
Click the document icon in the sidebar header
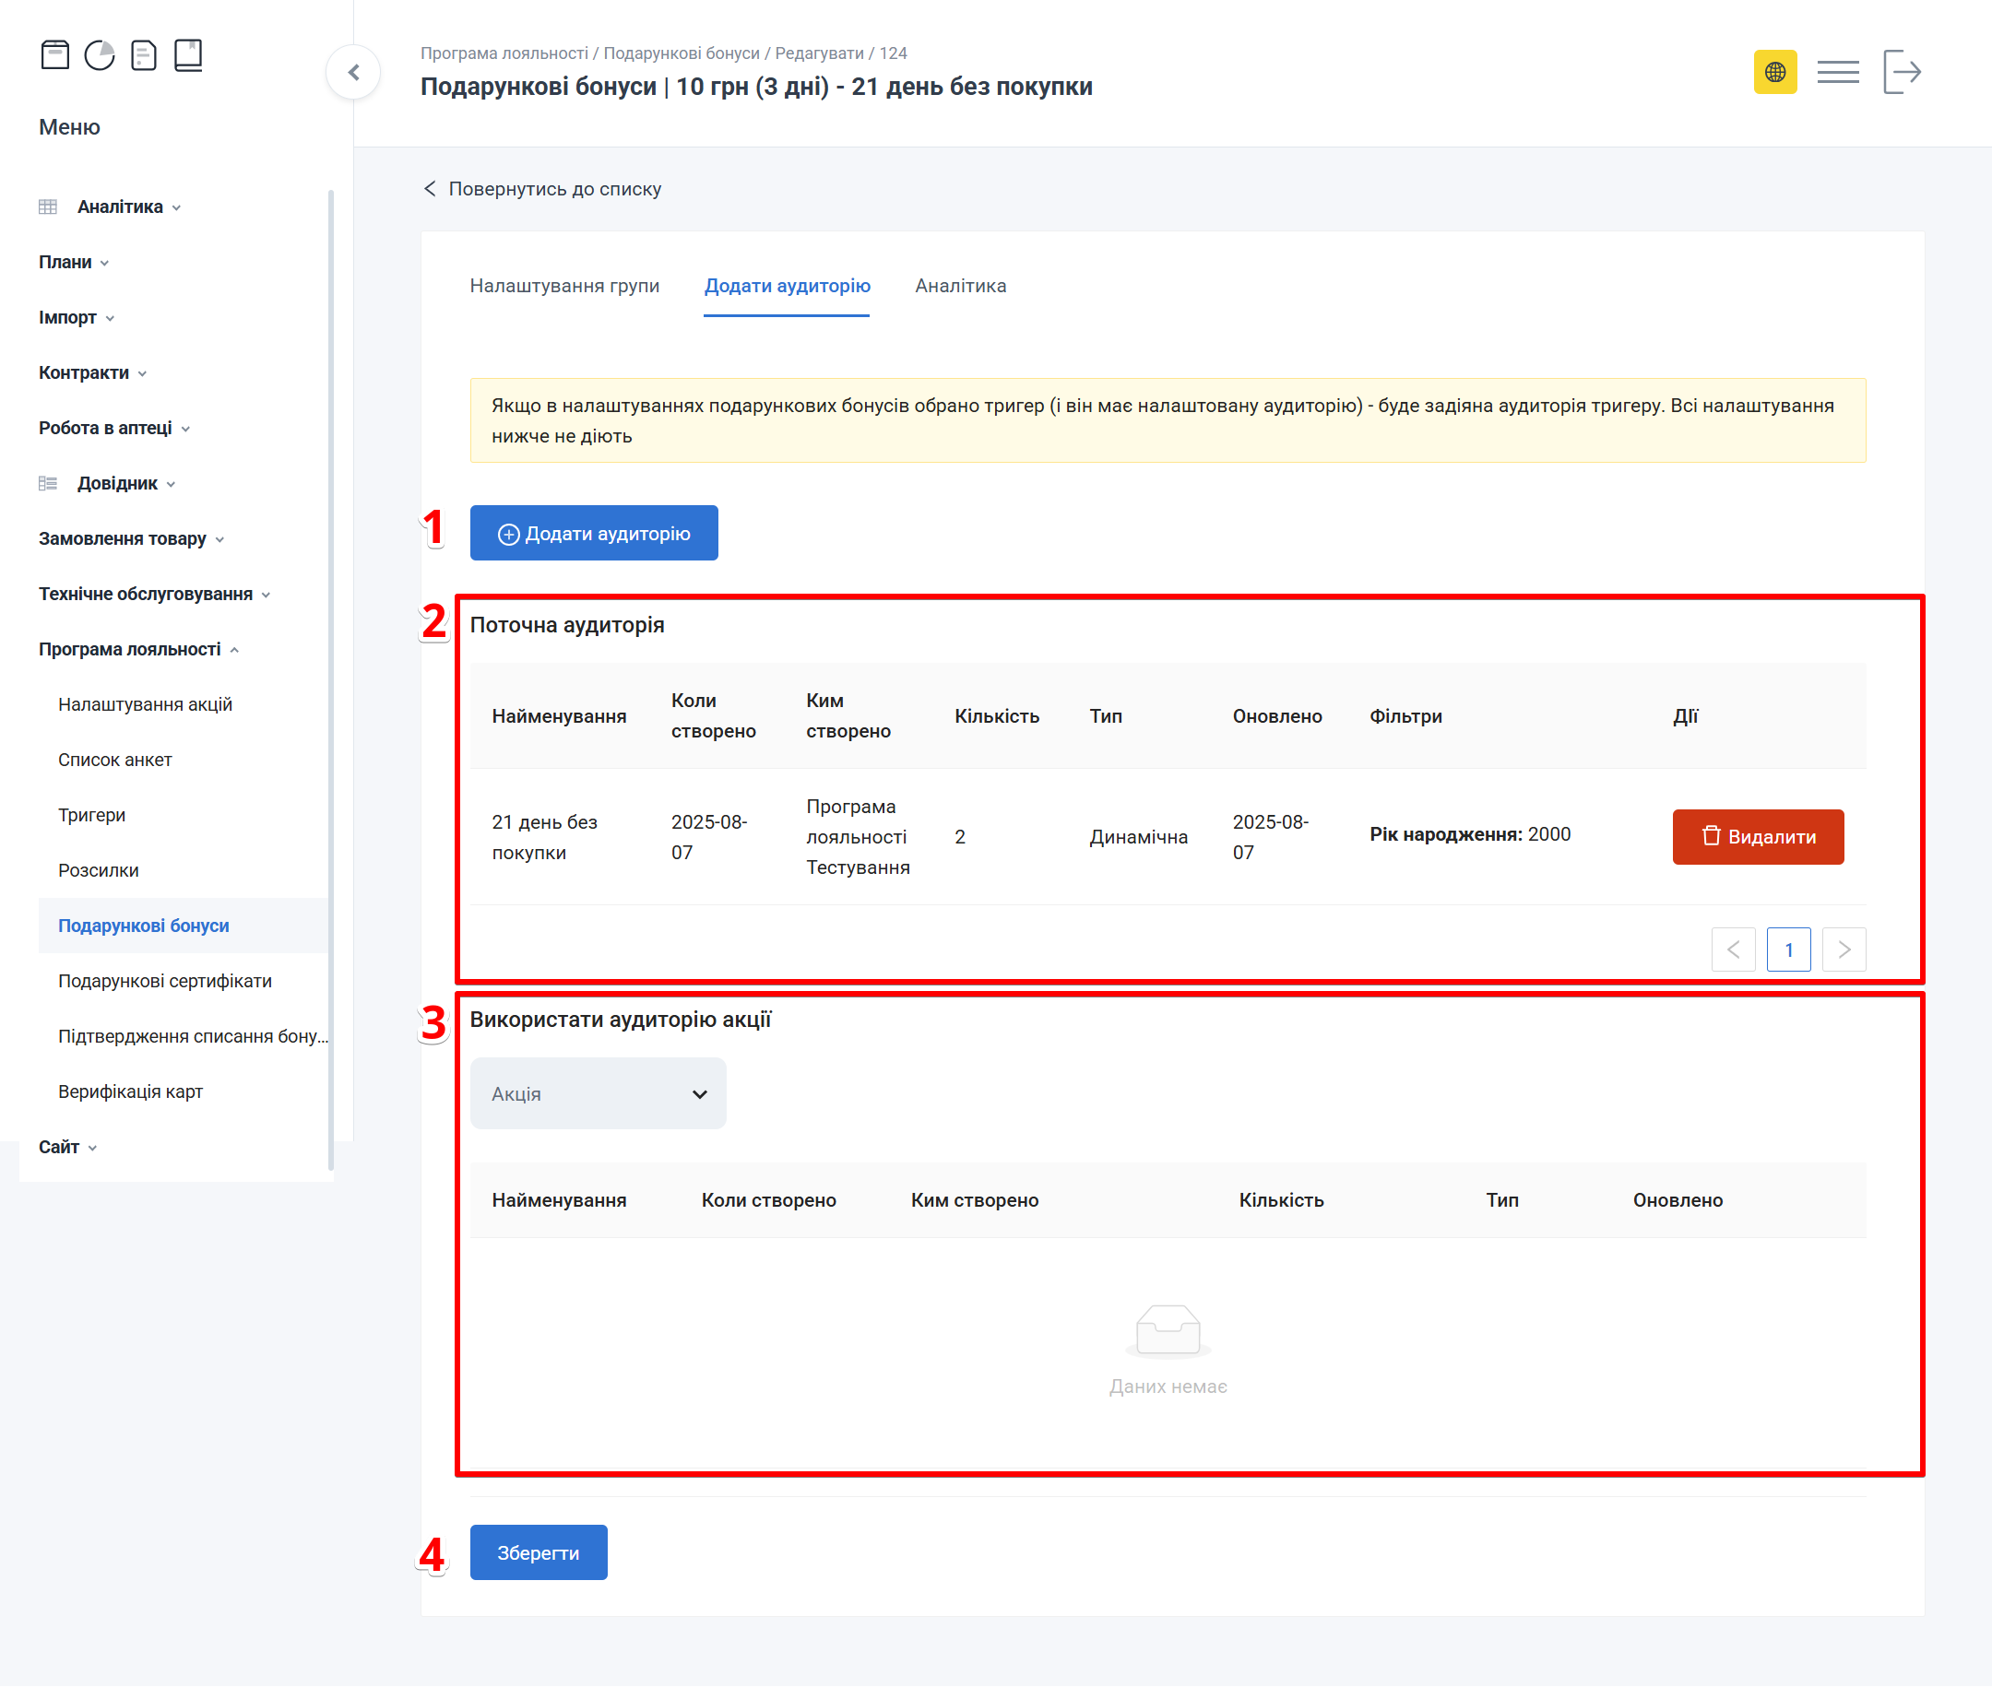[x=144, y=55]
